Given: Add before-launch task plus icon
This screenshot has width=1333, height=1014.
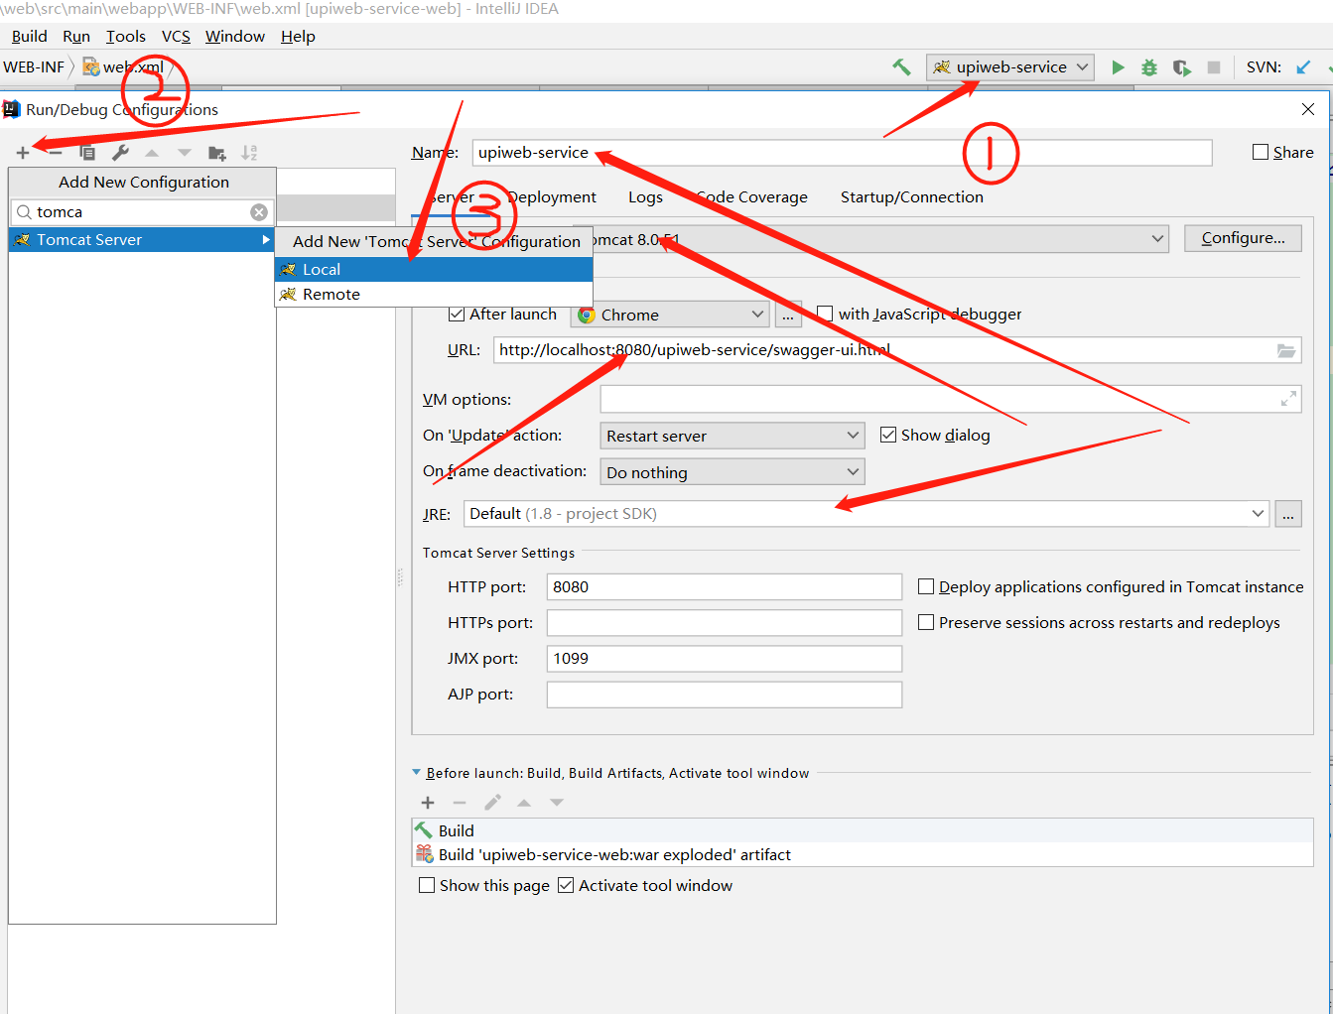Looking at the screenshot, I should pyautogui.click(x=428, y=803).
